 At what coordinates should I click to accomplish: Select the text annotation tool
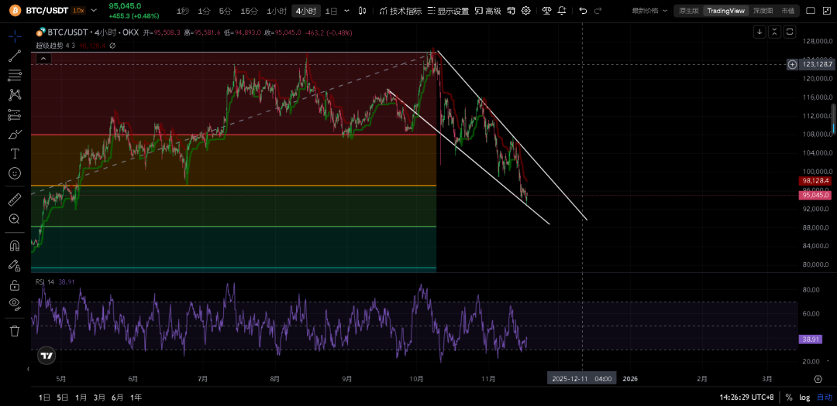coord(15,154)
